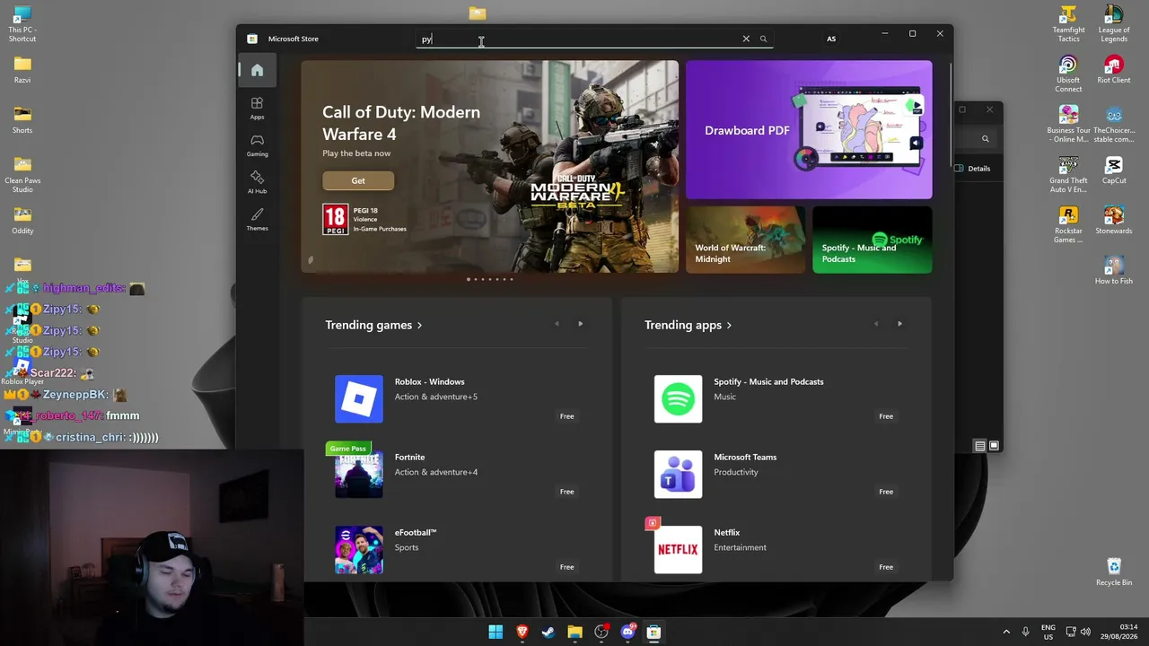
Task: Open Themes in Store sidebar
Action: (257, 219)
